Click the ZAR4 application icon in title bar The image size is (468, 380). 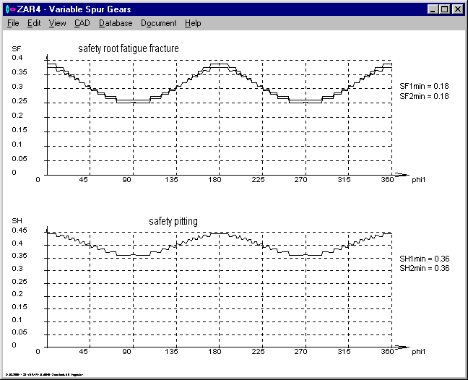coord(9,9)
